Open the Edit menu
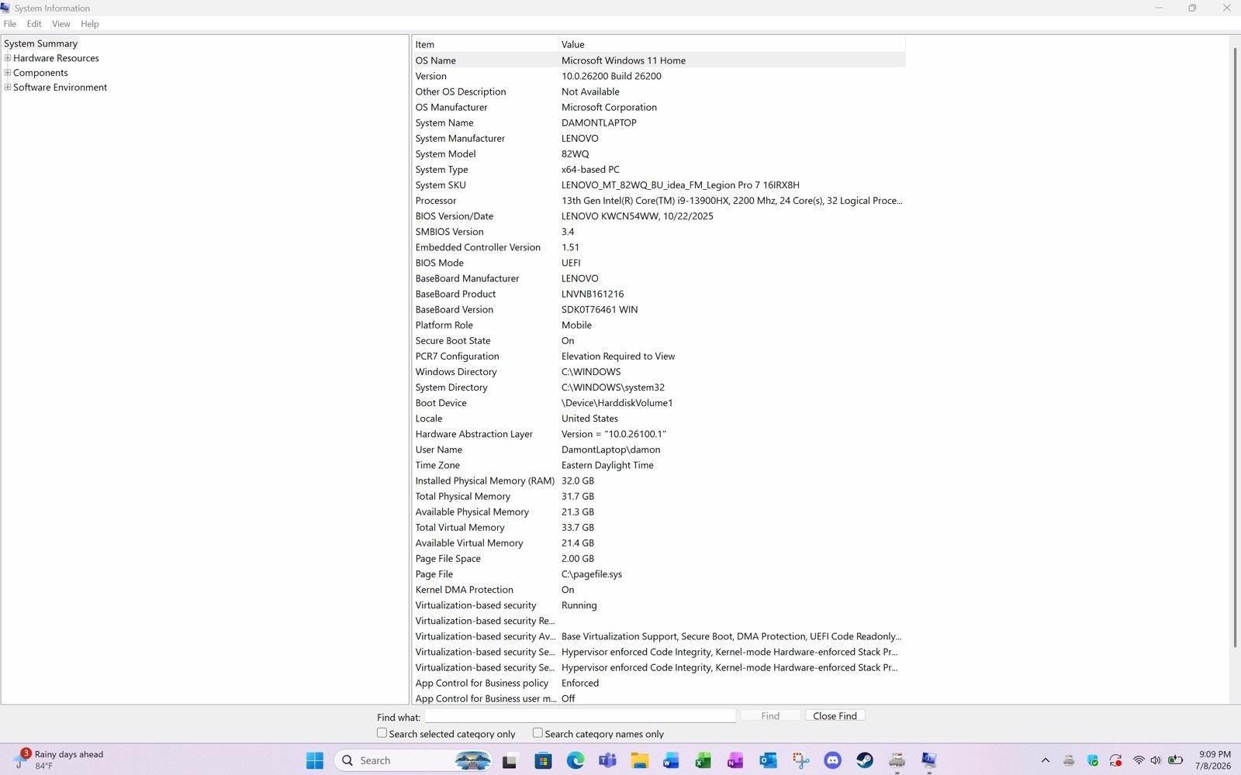The image size is (1241, 775). click(x=34, y=24)
